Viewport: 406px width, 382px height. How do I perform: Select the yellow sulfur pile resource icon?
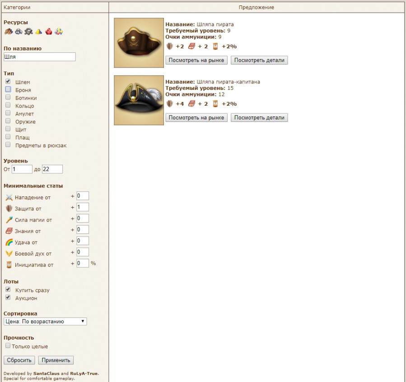38,32
